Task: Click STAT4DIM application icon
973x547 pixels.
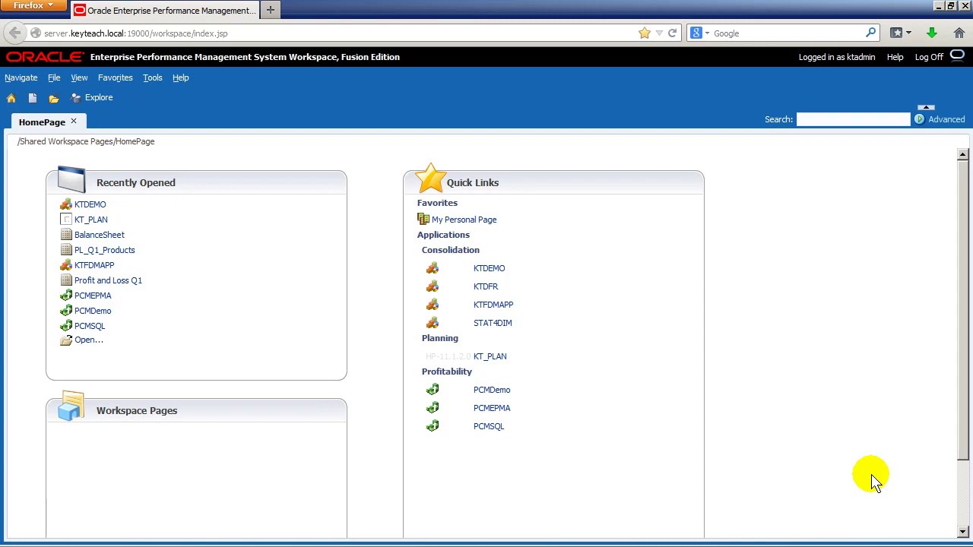Action: point(433,323)
